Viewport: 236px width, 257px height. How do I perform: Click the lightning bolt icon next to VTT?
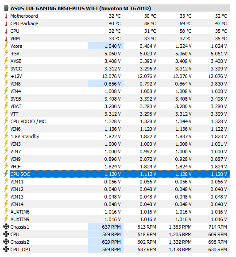(x=6, y=114)
